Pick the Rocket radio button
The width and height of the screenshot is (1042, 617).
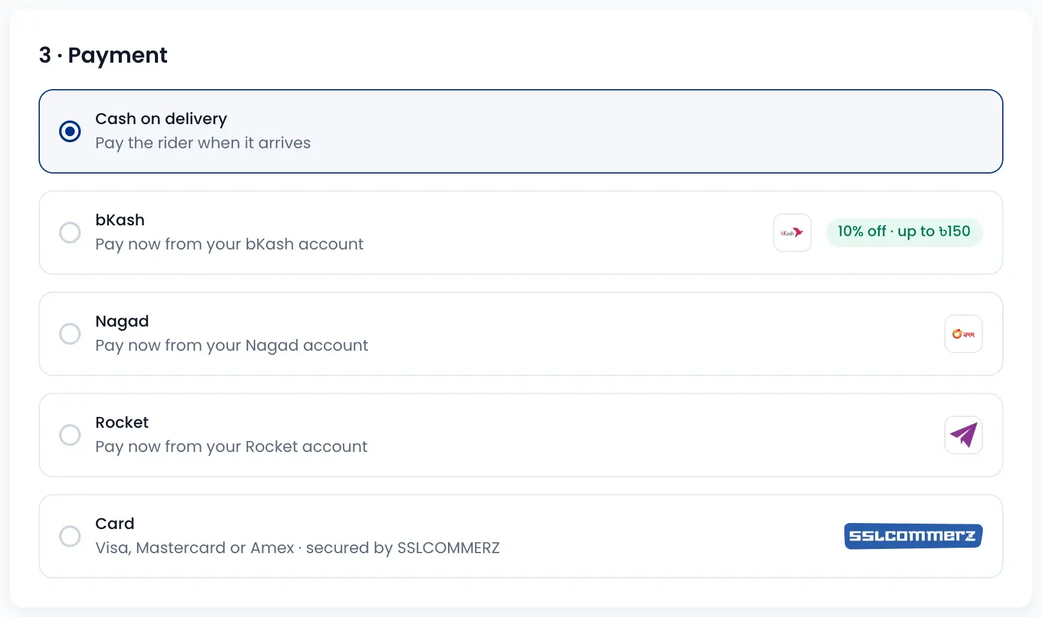pos(70,435)
